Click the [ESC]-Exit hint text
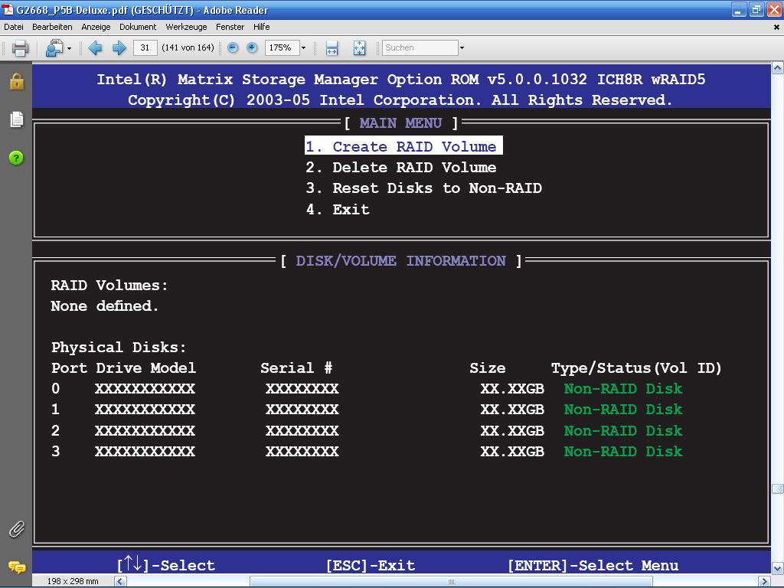 point(371,566)
